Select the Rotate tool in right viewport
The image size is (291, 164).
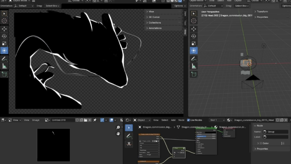pyautogui.click(x=194, y=36)
